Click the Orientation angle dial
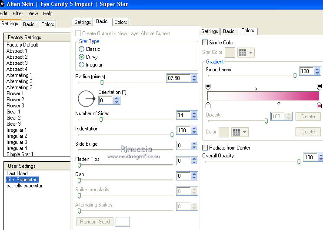The width and height of the screenshot is (323, 230). coord(87,99)
